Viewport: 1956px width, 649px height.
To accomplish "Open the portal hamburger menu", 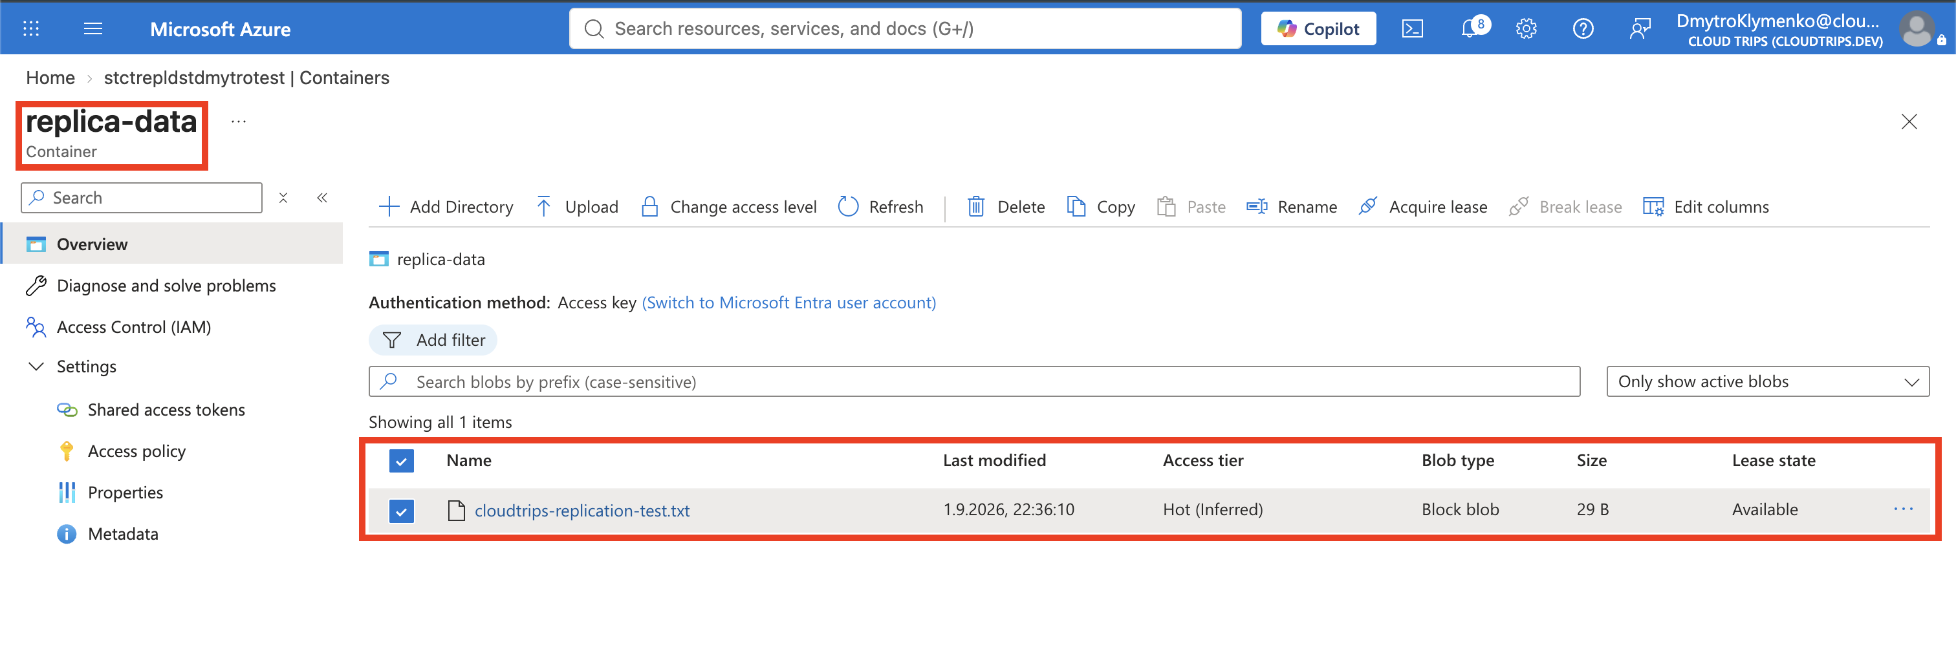I will [92, 29].
